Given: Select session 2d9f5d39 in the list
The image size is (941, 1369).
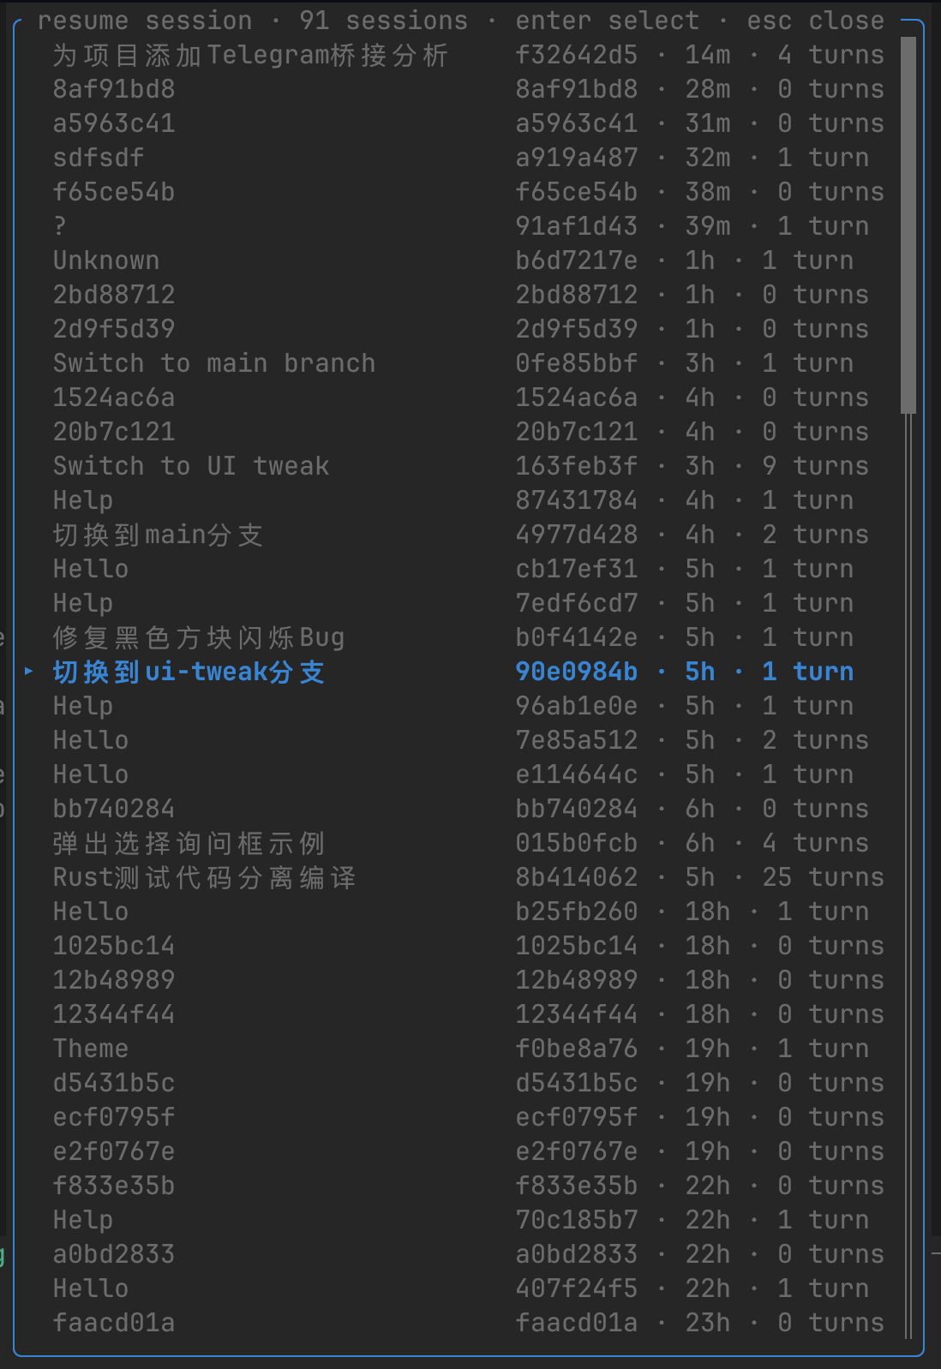Looking at the screenshot, I should click(468, 329).
